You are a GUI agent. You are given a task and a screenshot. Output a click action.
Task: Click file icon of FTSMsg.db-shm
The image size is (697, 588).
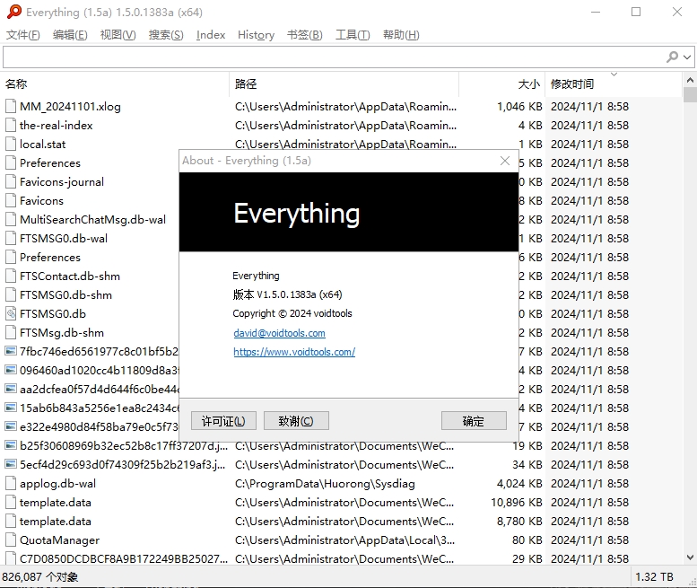click(x=11, y=333)
